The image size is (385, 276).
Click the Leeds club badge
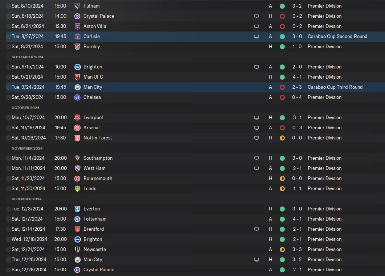tap(77, 188)
